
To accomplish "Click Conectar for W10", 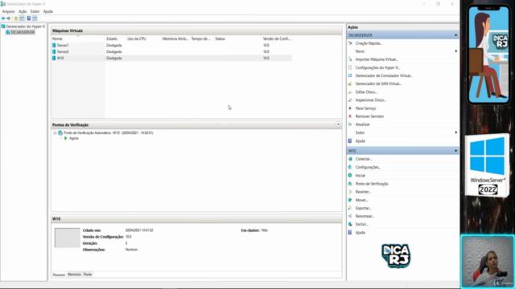I will (x=364, y=159).
